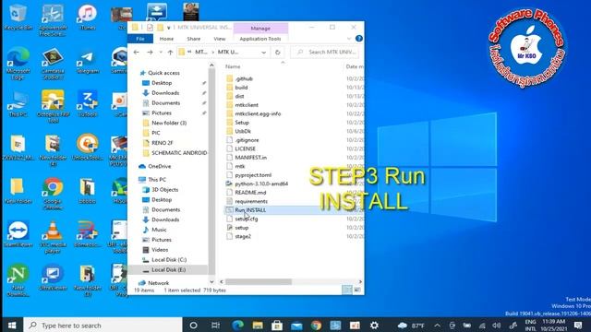Image resolution: width=591 pixels, height=332 pixels.
Task: Launch Google Chrome from the taskbar
Action: coord(316,326)
